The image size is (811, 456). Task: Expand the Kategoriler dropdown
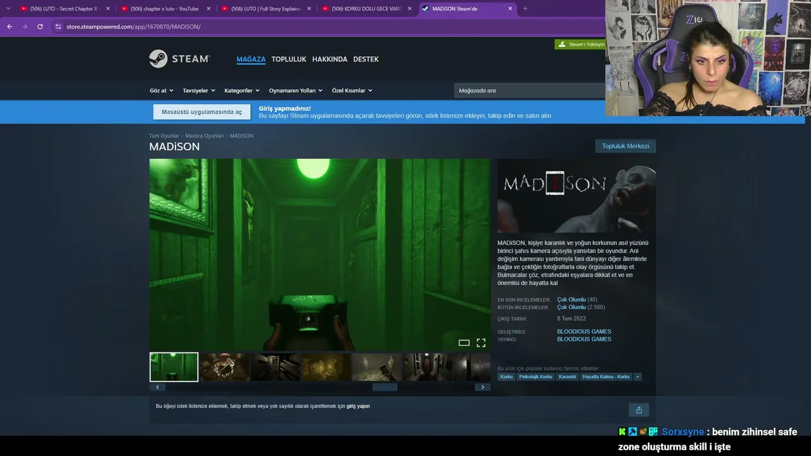click(x=242, y=91)
